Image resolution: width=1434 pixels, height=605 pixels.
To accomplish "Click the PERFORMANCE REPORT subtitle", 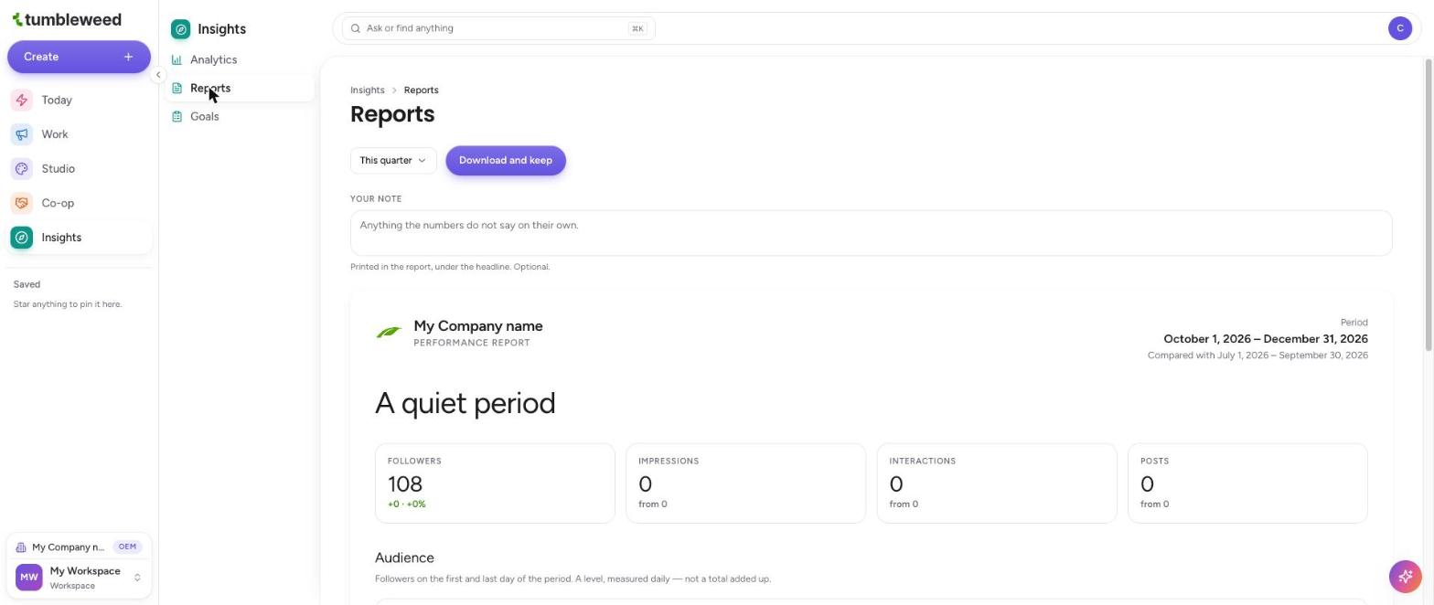I will coord(472,344).
